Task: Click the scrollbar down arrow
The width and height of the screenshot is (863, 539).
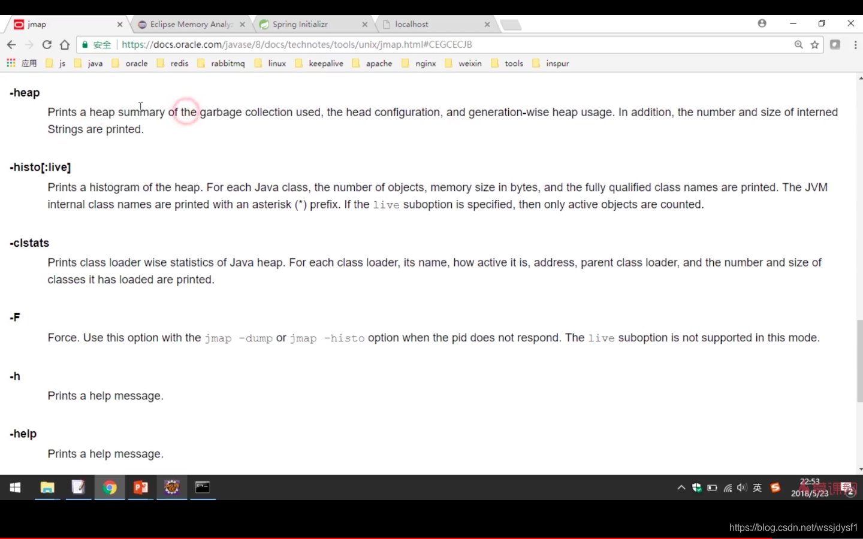Action: [859, 470]
